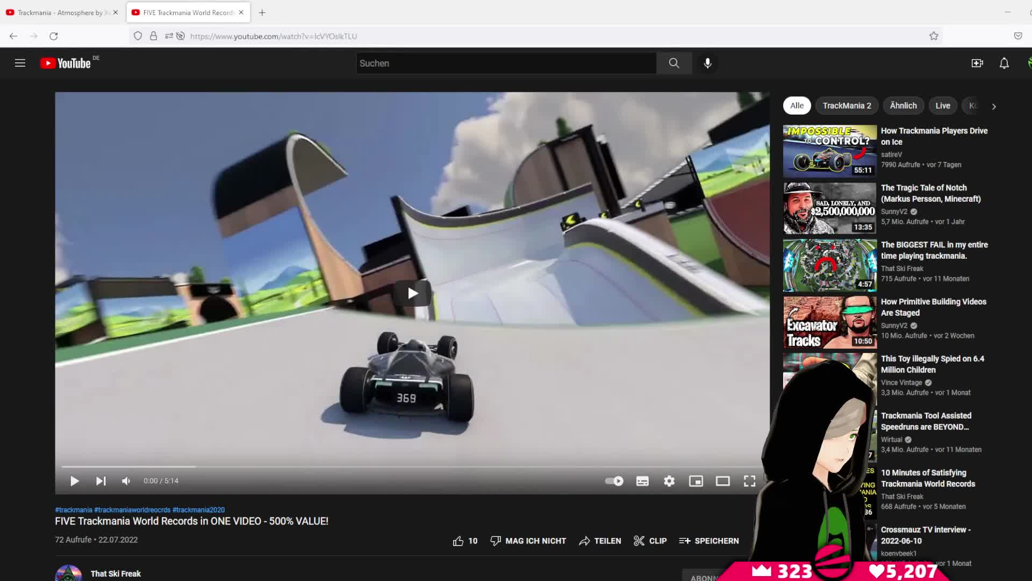Open the notifications bell

click(1004, 63)
